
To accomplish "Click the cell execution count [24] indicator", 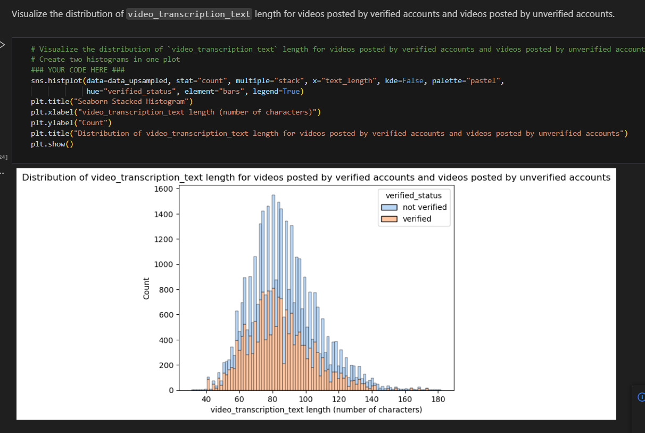I will pyautogui.click(x=3, y=157).
